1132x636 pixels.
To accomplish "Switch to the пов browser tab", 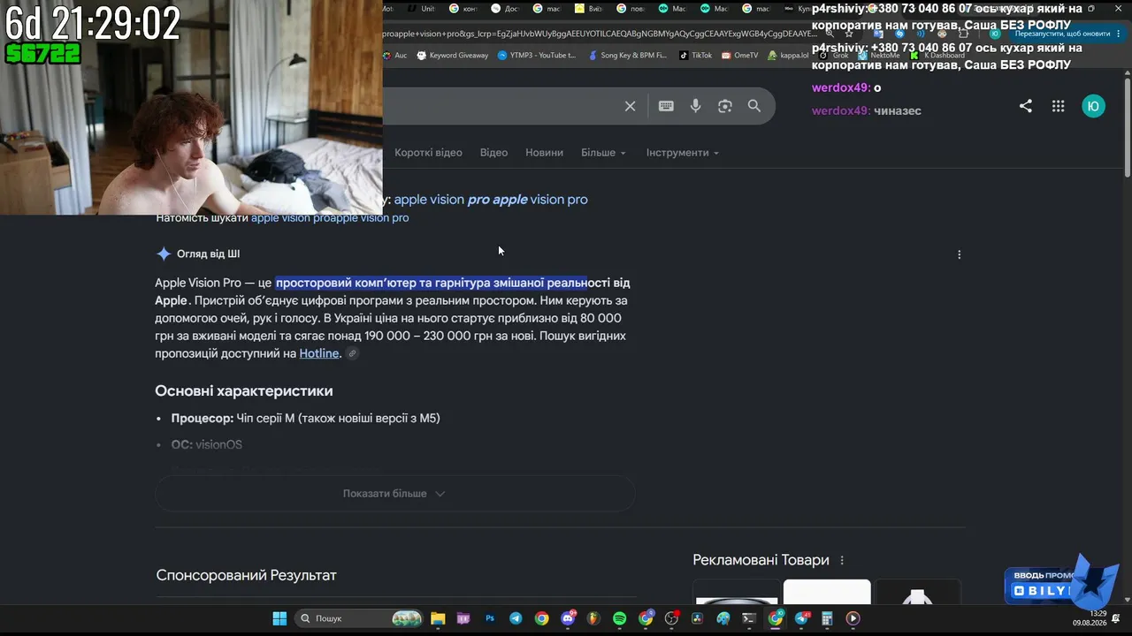I will point(631,9).
